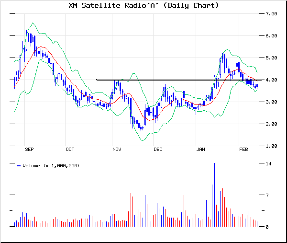Click the tallest blue volume bar in January

pos(214,195)
